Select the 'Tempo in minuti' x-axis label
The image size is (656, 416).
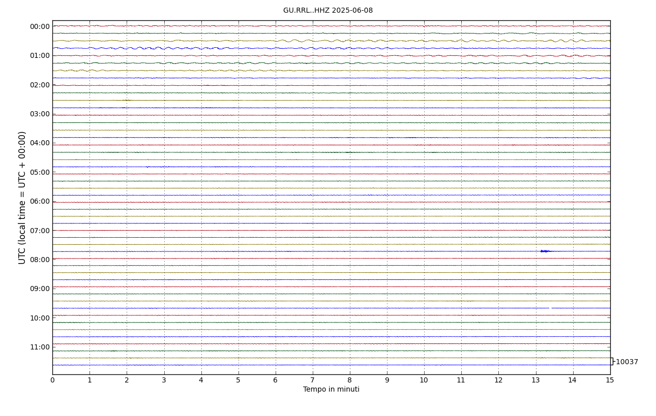[x=331, y=390]
